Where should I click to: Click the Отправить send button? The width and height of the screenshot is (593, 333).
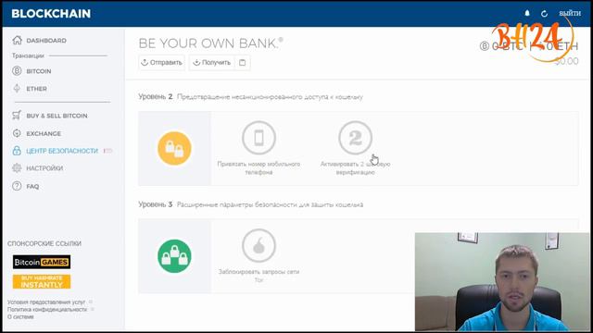(x=161, y=62)
